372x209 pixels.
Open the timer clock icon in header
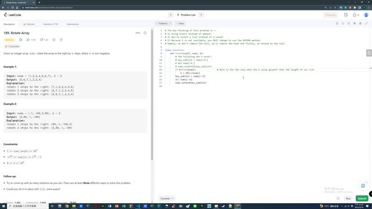click(346, 15)
